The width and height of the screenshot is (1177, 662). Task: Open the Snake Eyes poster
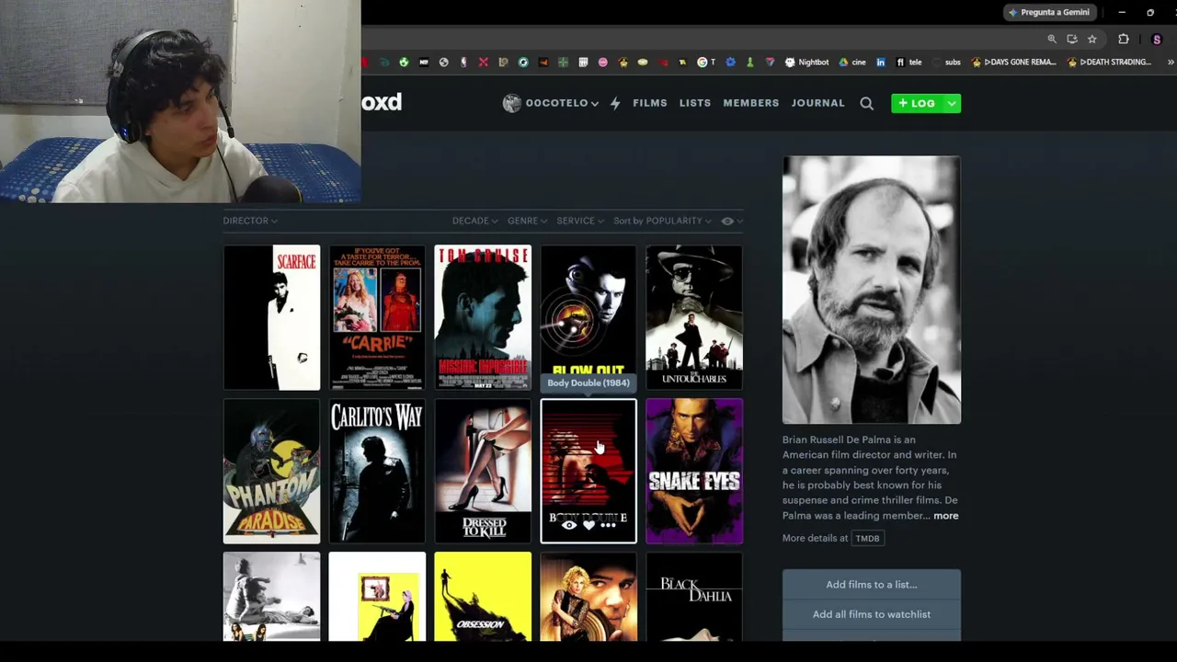(x=694, y=471)
